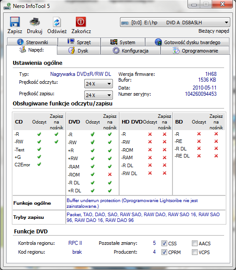
Task: Open the Prędkość zapisu speed dropdown
Action: [98, 95]
